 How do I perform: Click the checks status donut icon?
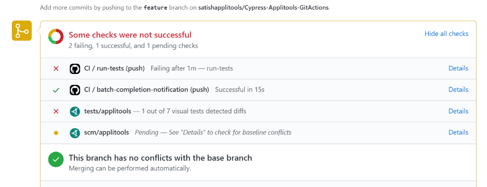56,36
